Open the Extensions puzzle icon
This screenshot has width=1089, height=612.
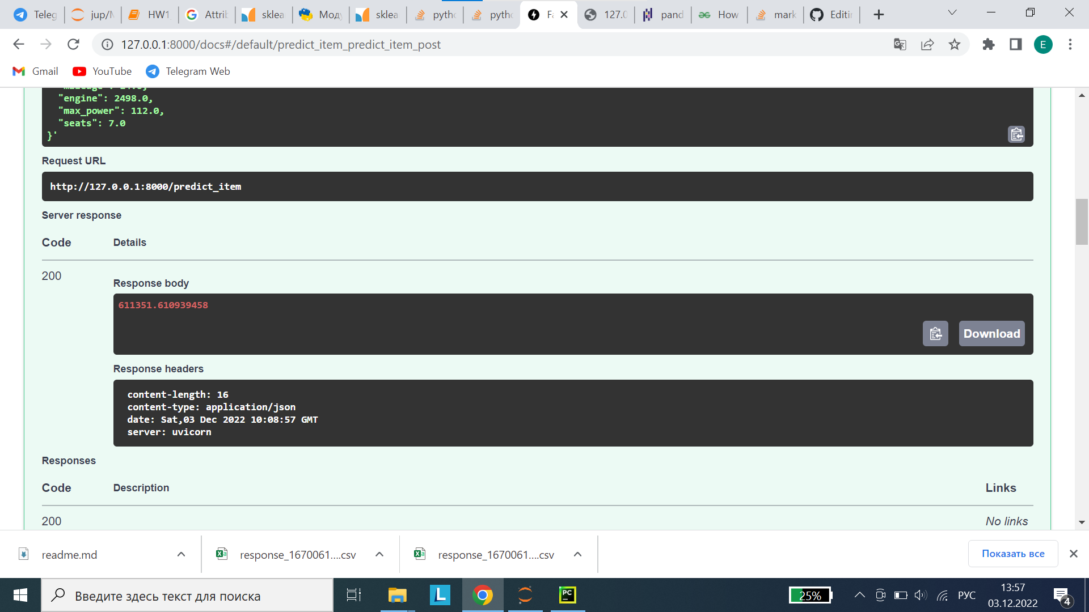(x=989, y=44)
